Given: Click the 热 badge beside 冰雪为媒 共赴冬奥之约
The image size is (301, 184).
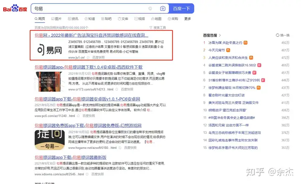Looking at the screenshot, I should tap(245, 43).
